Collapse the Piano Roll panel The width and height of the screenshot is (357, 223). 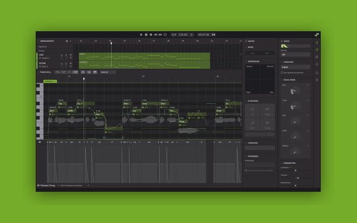pos(38,72)
